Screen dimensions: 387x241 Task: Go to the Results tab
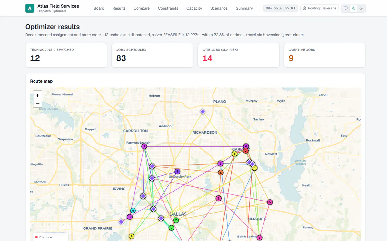(119, 8)
